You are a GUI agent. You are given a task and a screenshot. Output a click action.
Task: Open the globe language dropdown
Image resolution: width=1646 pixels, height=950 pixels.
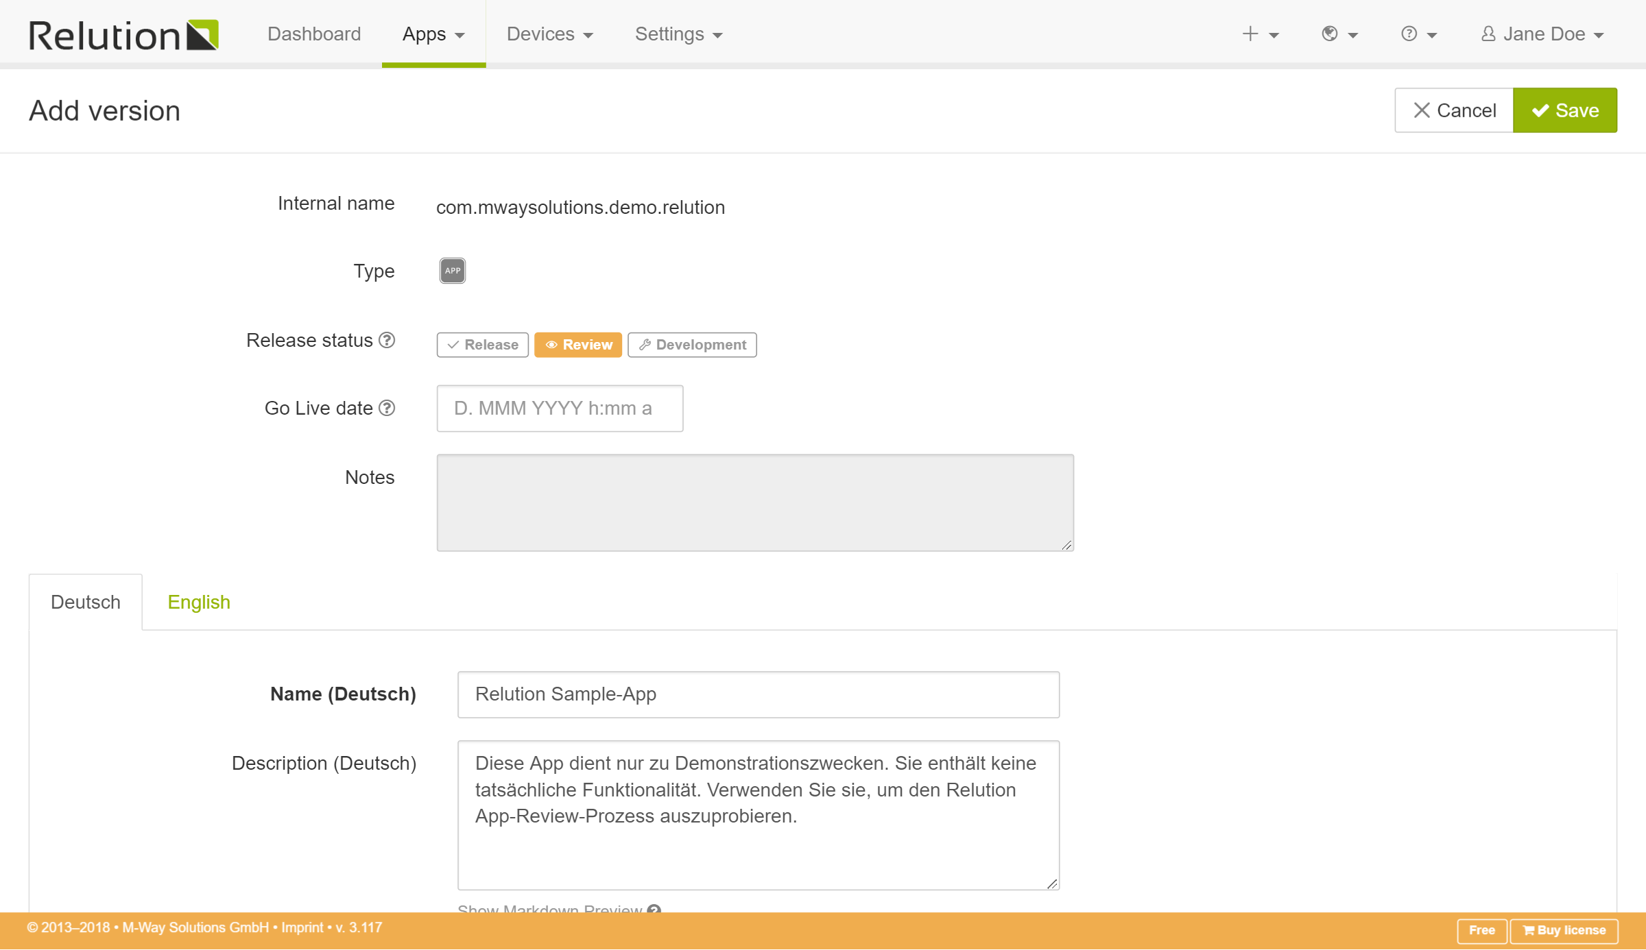(1339, 34)
